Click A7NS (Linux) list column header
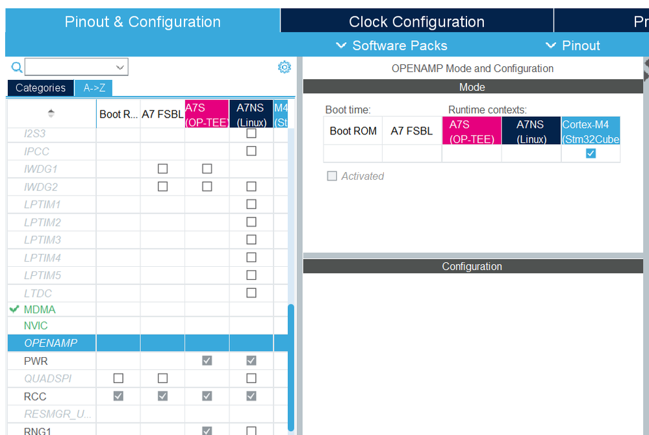649x435 pixels. tap(251, 114)
